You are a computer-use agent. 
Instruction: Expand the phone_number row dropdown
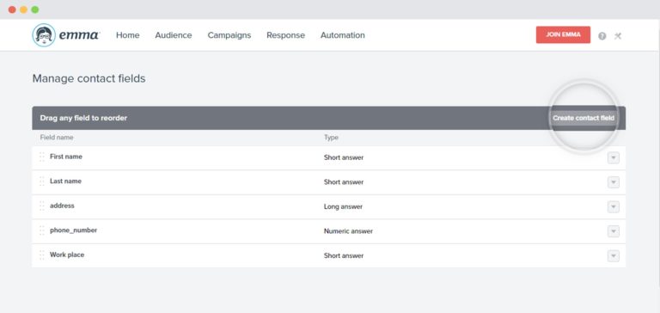click(x=614, y=231)
